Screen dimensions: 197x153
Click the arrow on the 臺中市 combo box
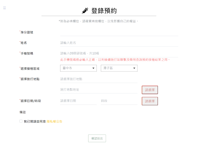point(93,68)
